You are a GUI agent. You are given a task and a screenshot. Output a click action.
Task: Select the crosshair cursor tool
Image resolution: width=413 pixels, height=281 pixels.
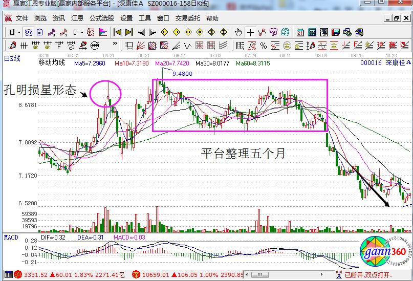coord(251,32)
